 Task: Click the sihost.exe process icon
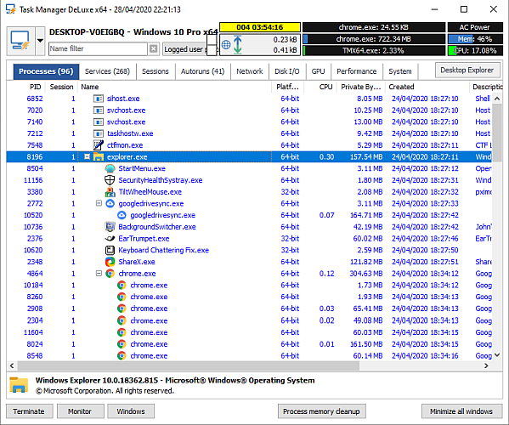(99, 99)
